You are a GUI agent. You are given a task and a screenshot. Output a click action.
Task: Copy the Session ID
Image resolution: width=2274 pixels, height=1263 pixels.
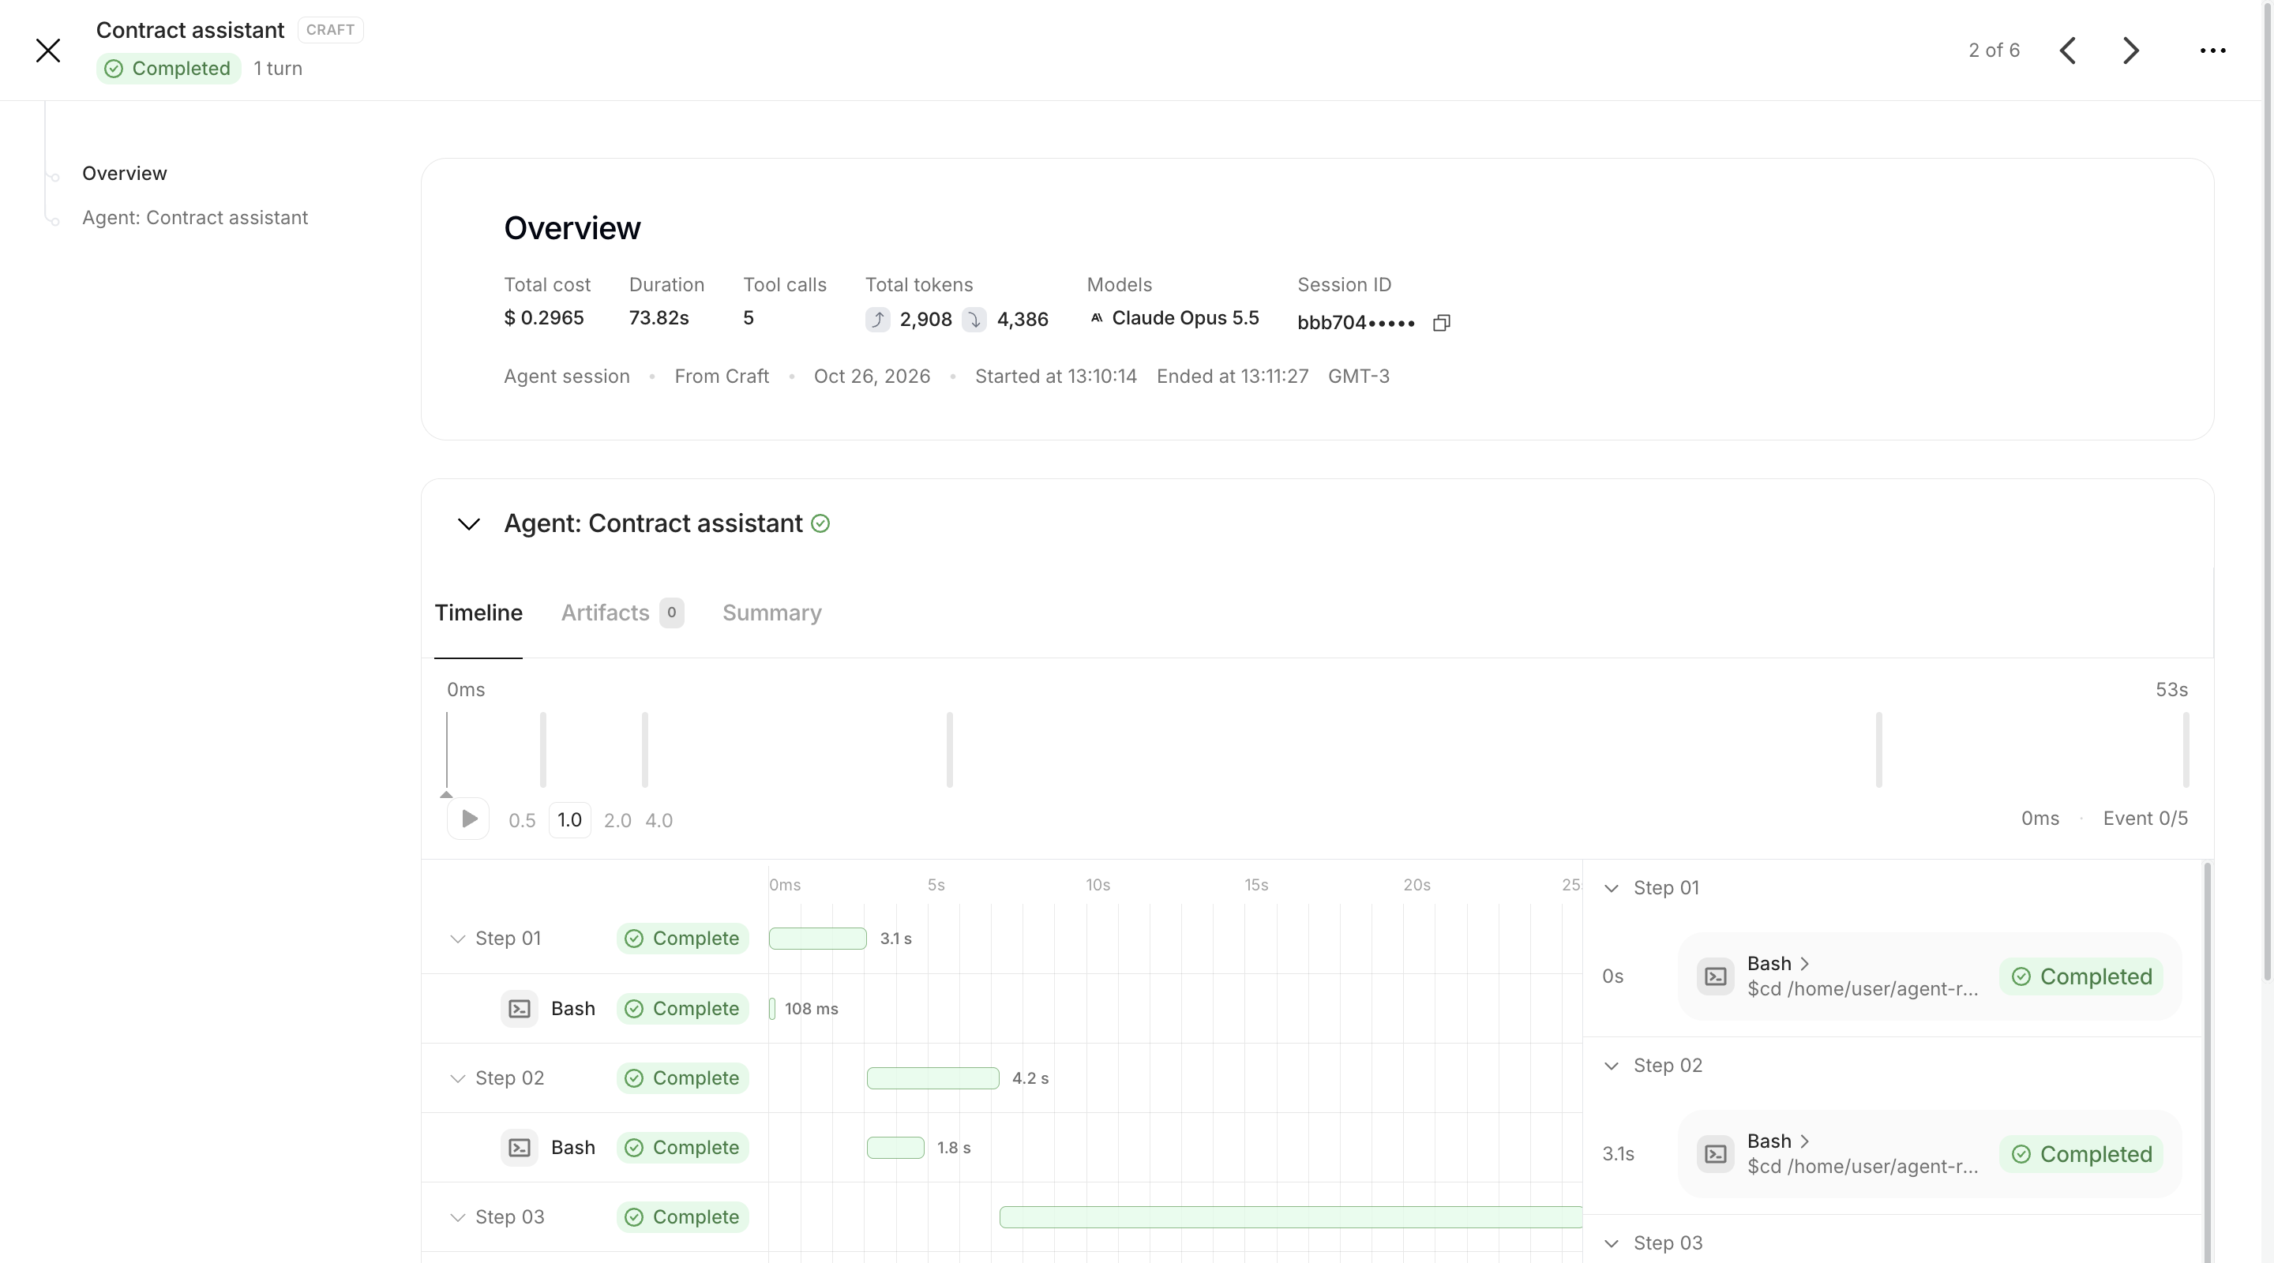pyautogui.click(x=1441, y=323)
